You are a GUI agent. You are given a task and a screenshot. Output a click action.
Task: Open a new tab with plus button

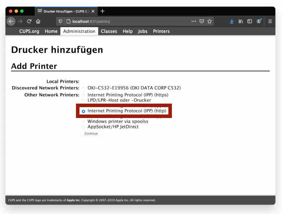(x=102, y=11)
